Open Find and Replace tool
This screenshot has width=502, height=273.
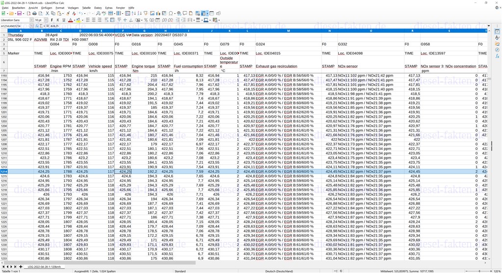98,14
